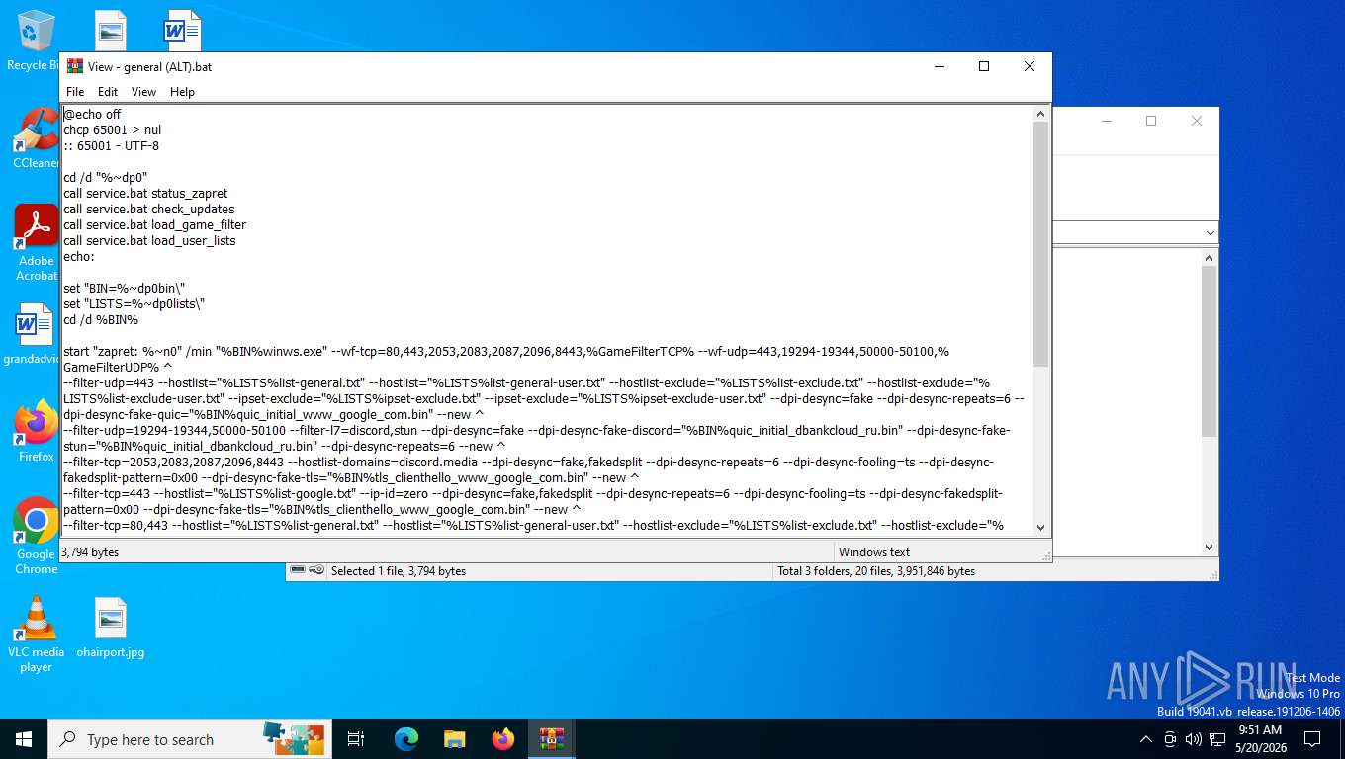This screenshot has height=759, width=1345.
Task: Open the Edit menu
Action: [108, 91]
